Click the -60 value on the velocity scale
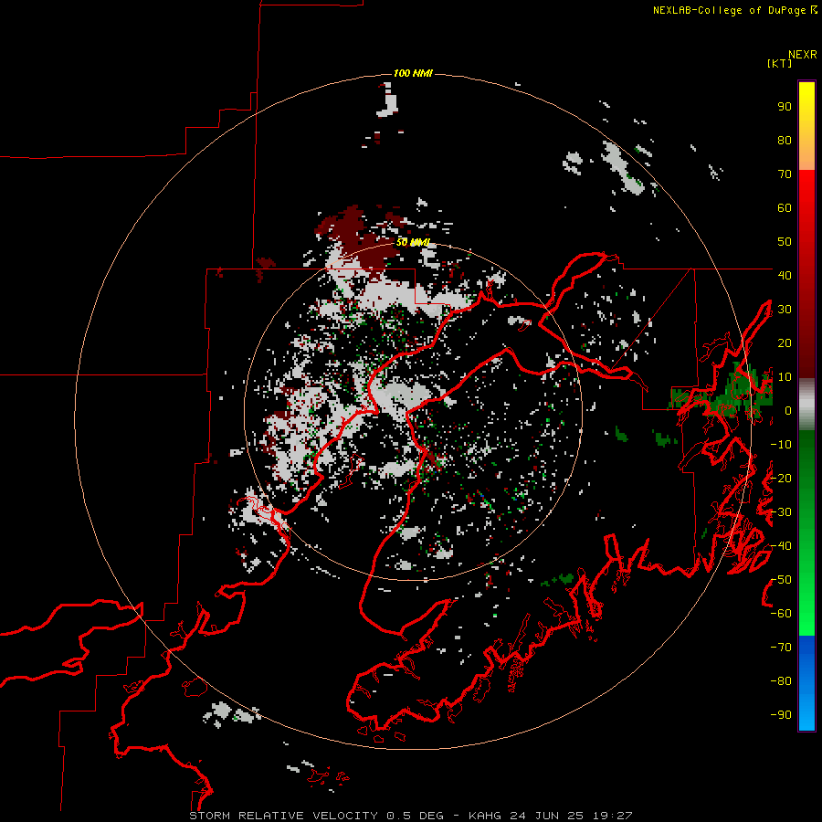The image size is (822, 822). pyautogui.click(x=781, y=614)
